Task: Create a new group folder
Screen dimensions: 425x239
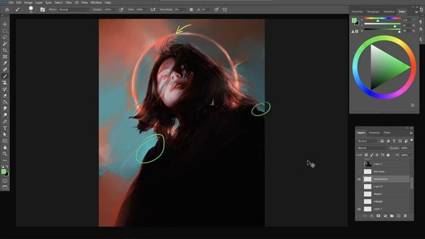Action: tap(392, 216)
